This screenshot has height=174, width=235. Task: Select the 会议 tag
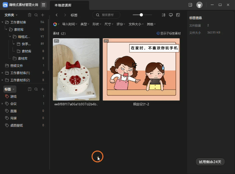[24, 104]
